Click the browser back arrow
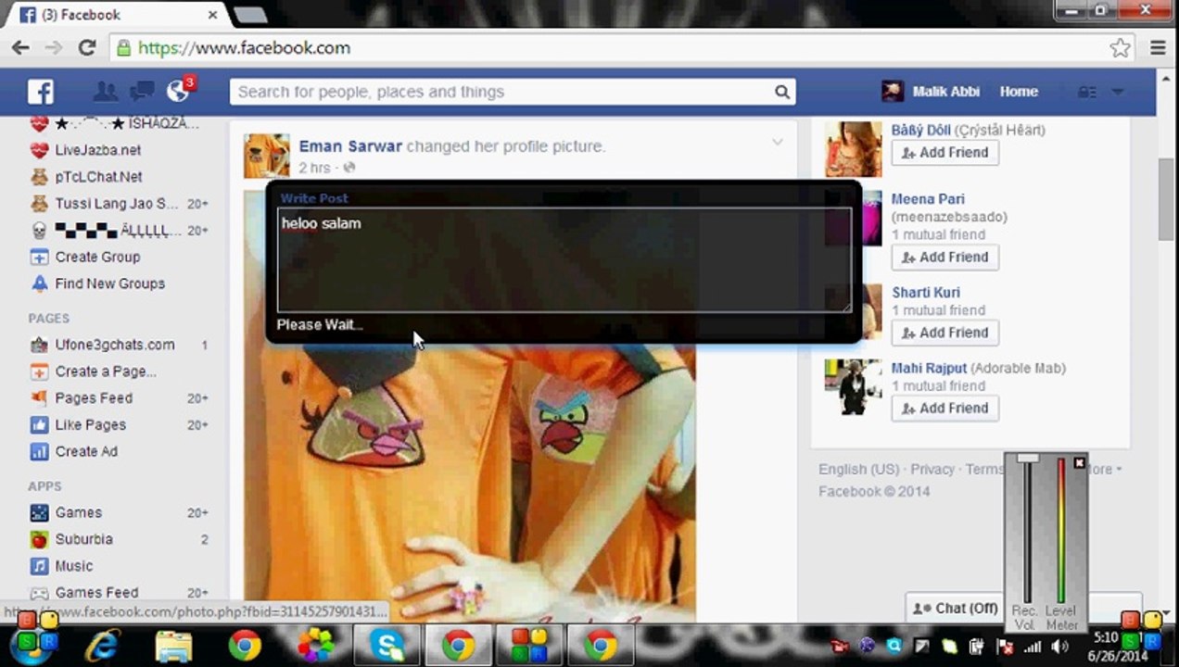 pyautogui.click(x=20, y=48)
